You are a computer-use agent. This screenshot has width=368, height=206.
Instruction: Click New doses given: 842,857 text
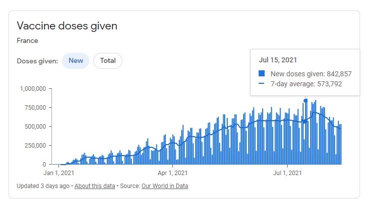click(311, 74)
